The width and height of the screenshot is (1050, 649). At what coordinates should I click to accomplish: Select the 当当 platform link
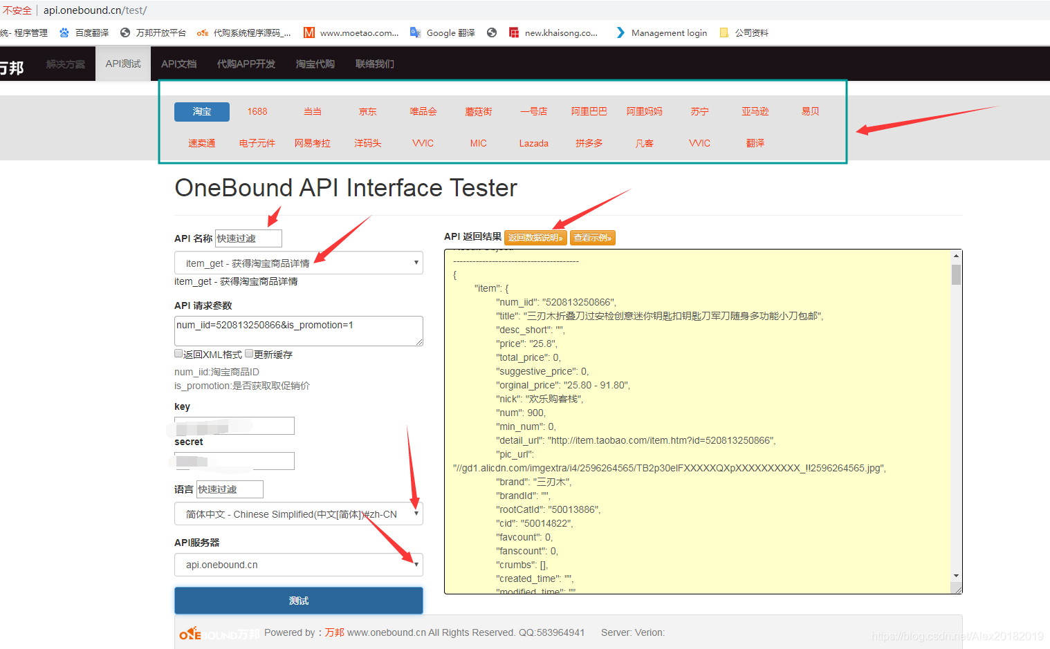coord(313,111)
